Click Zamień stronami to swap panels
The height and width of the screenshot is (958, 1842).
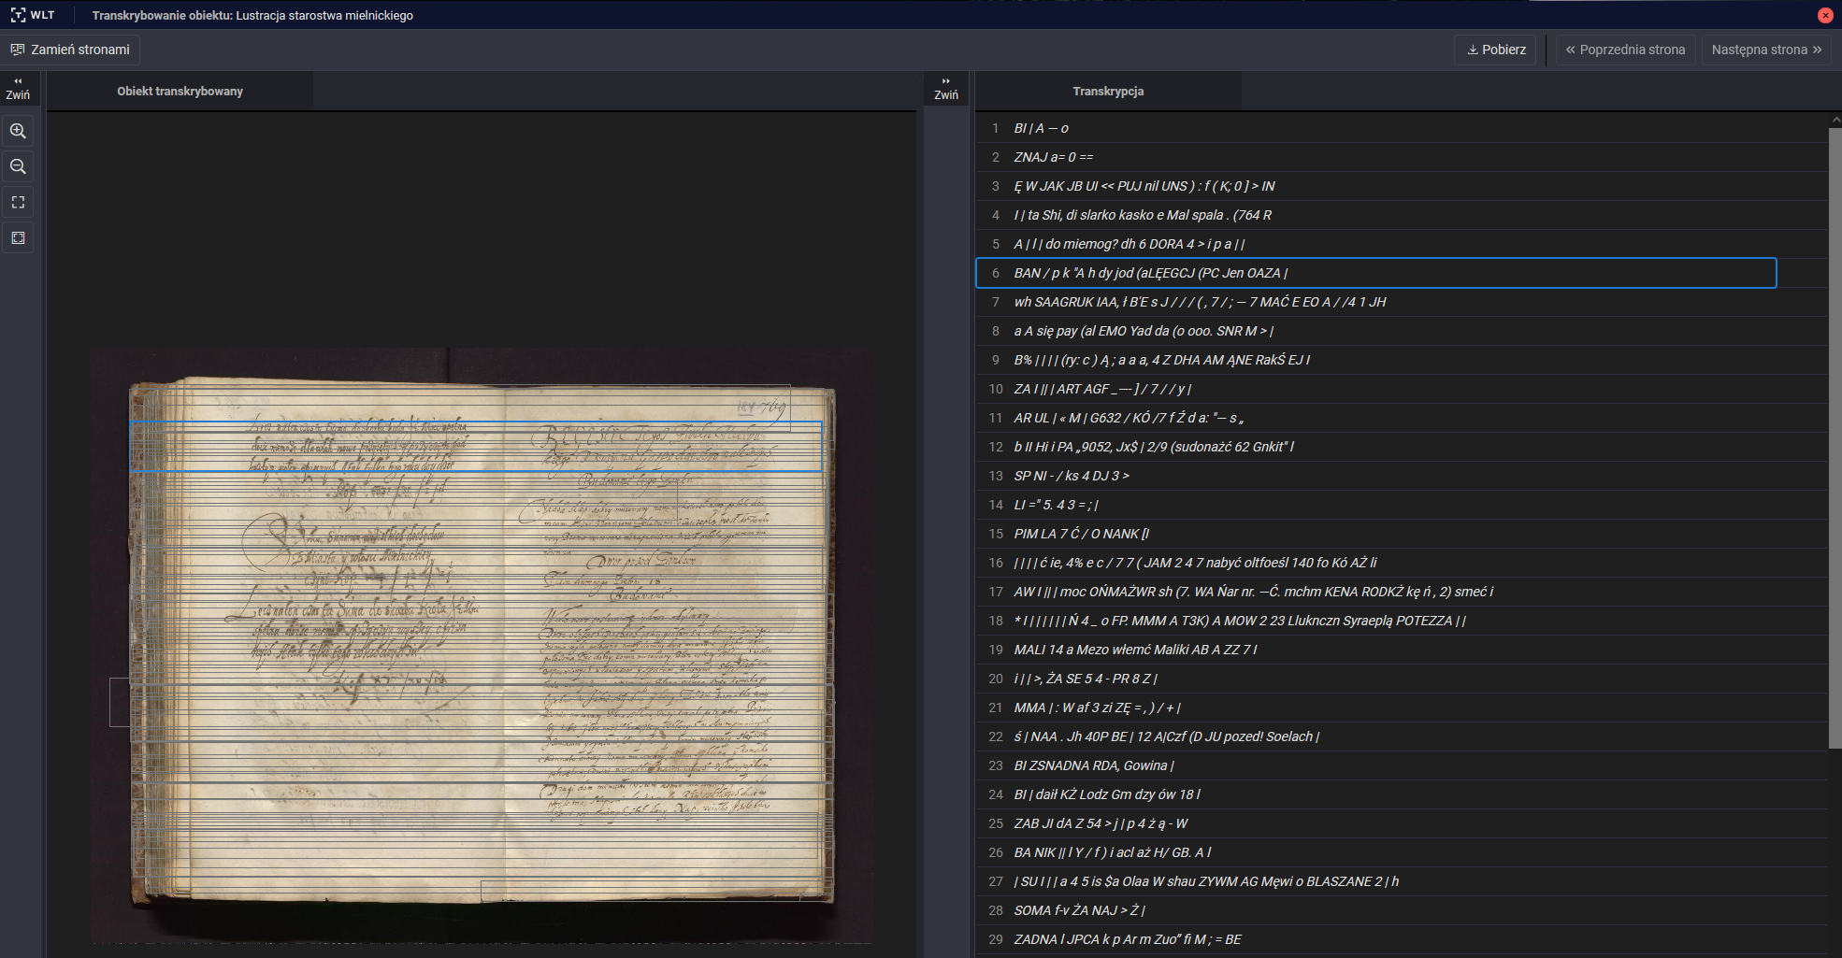coord(70,50)
